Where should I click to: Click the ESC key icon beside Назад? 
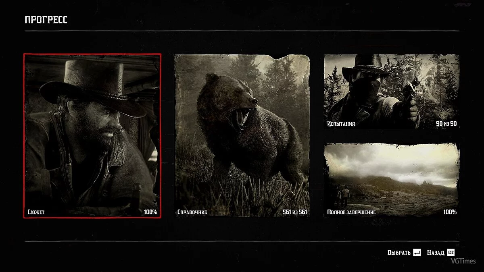(451, 253)
